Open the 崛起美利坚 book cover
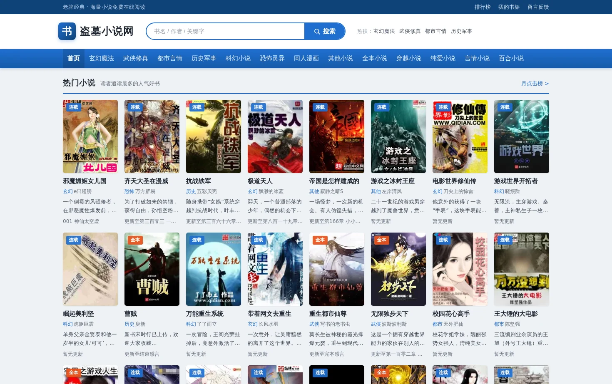The image size is (612, 384). (x=90, y=269)
